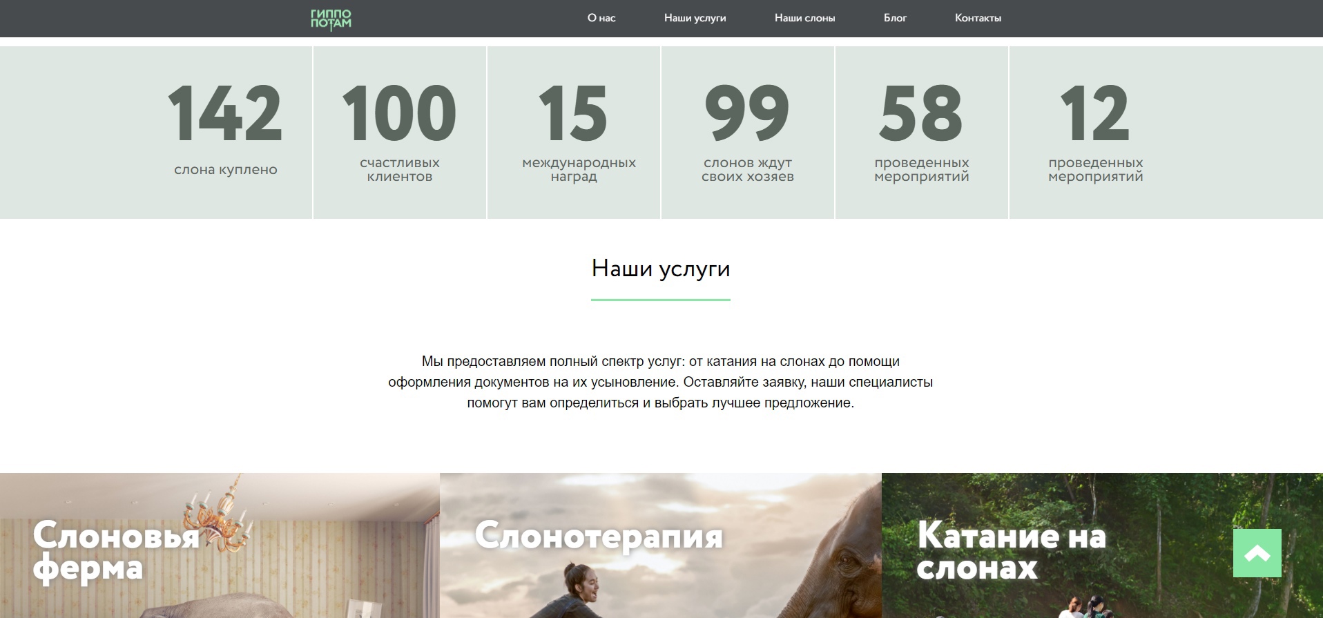
Task: Open Наши слоны navigation link
Action: pyautogui.click(x=804, y=18)
